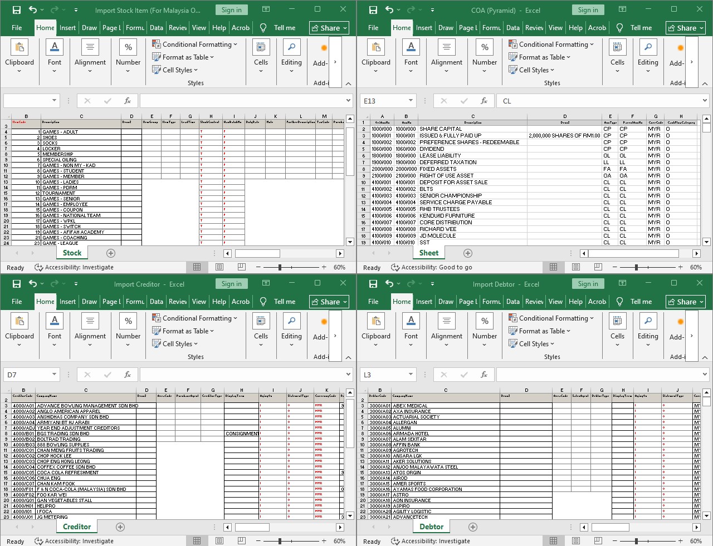Click 'Accessibility: Good to go' status in COA window

[x=432, y=267]
